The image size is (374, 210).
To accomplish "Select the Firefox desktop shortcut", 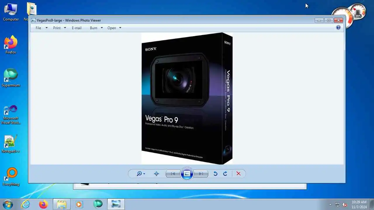I will point(11,45).
